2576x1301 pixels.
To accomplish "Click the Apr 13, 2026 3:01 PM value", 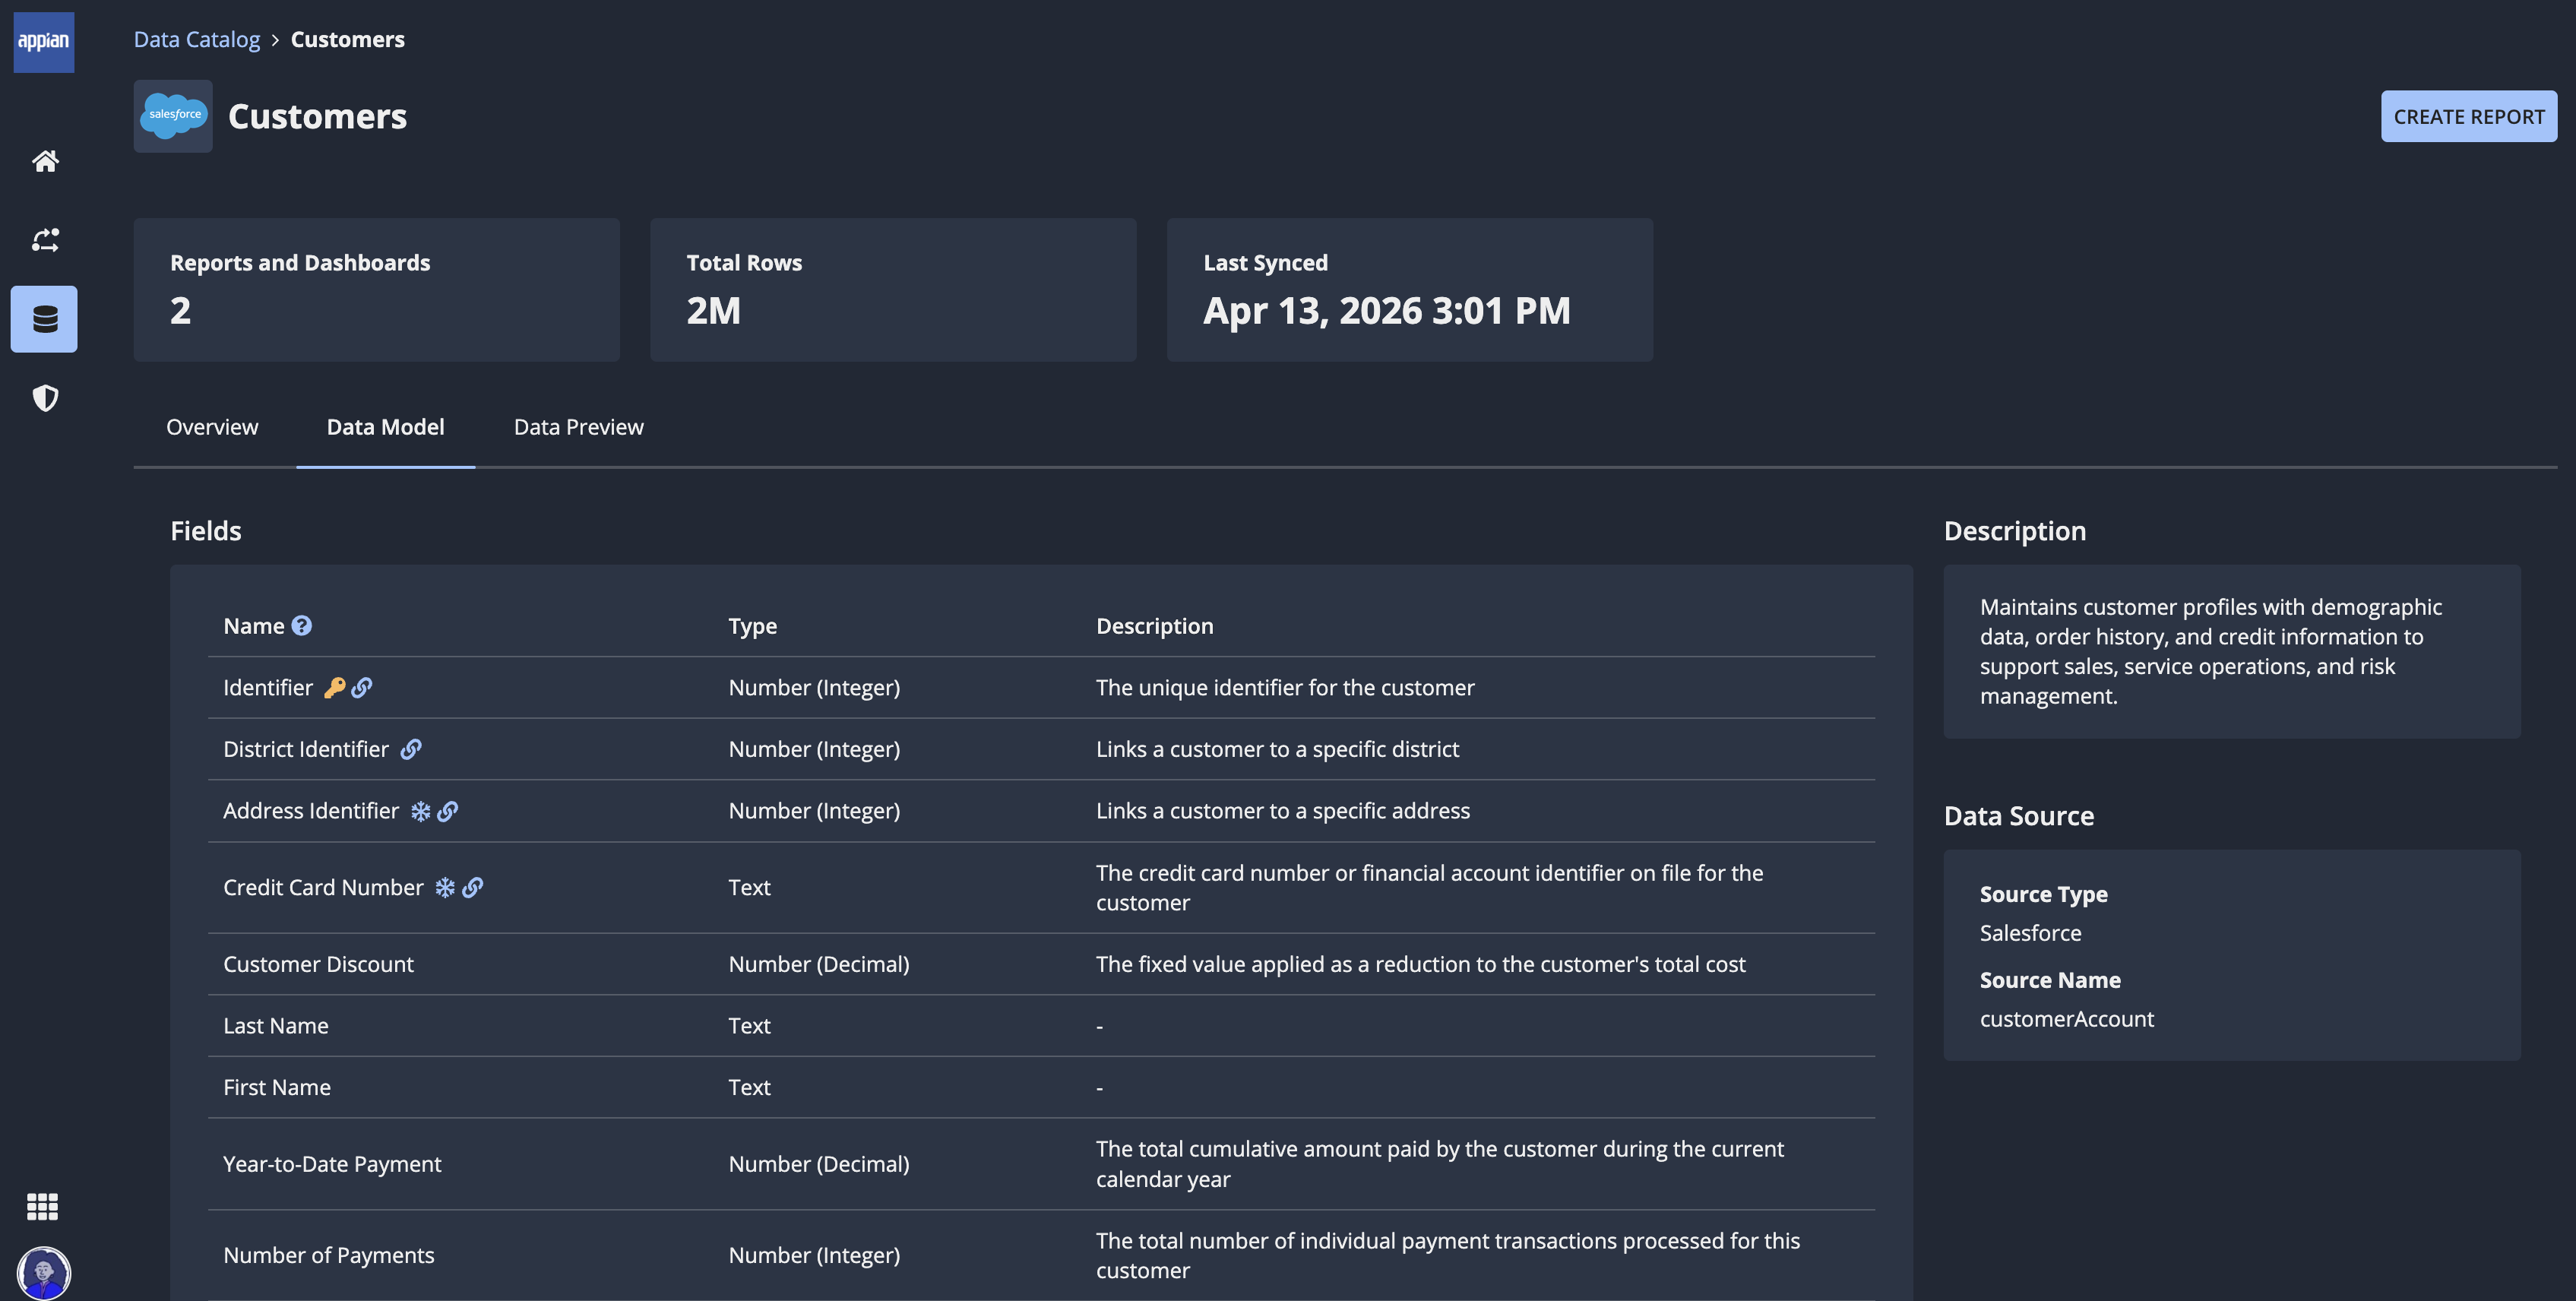I will coord(1387,311).
